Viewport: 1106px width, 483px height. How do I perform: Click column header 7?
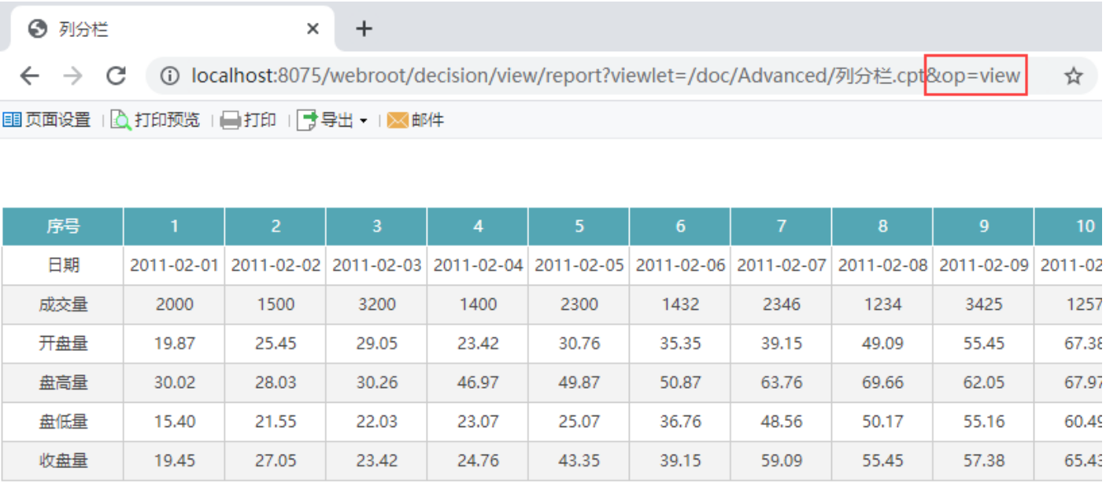[x=782, y=227]
